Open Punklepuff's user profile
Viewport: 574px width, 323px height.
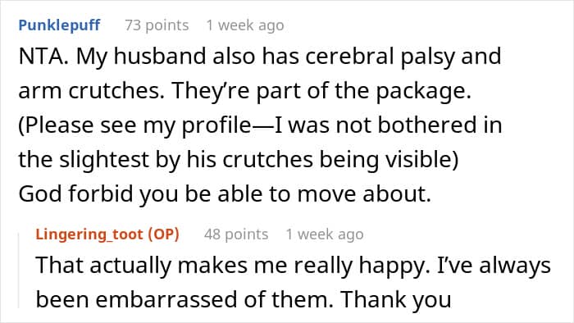pyautogui.click(x=59, y=25)
